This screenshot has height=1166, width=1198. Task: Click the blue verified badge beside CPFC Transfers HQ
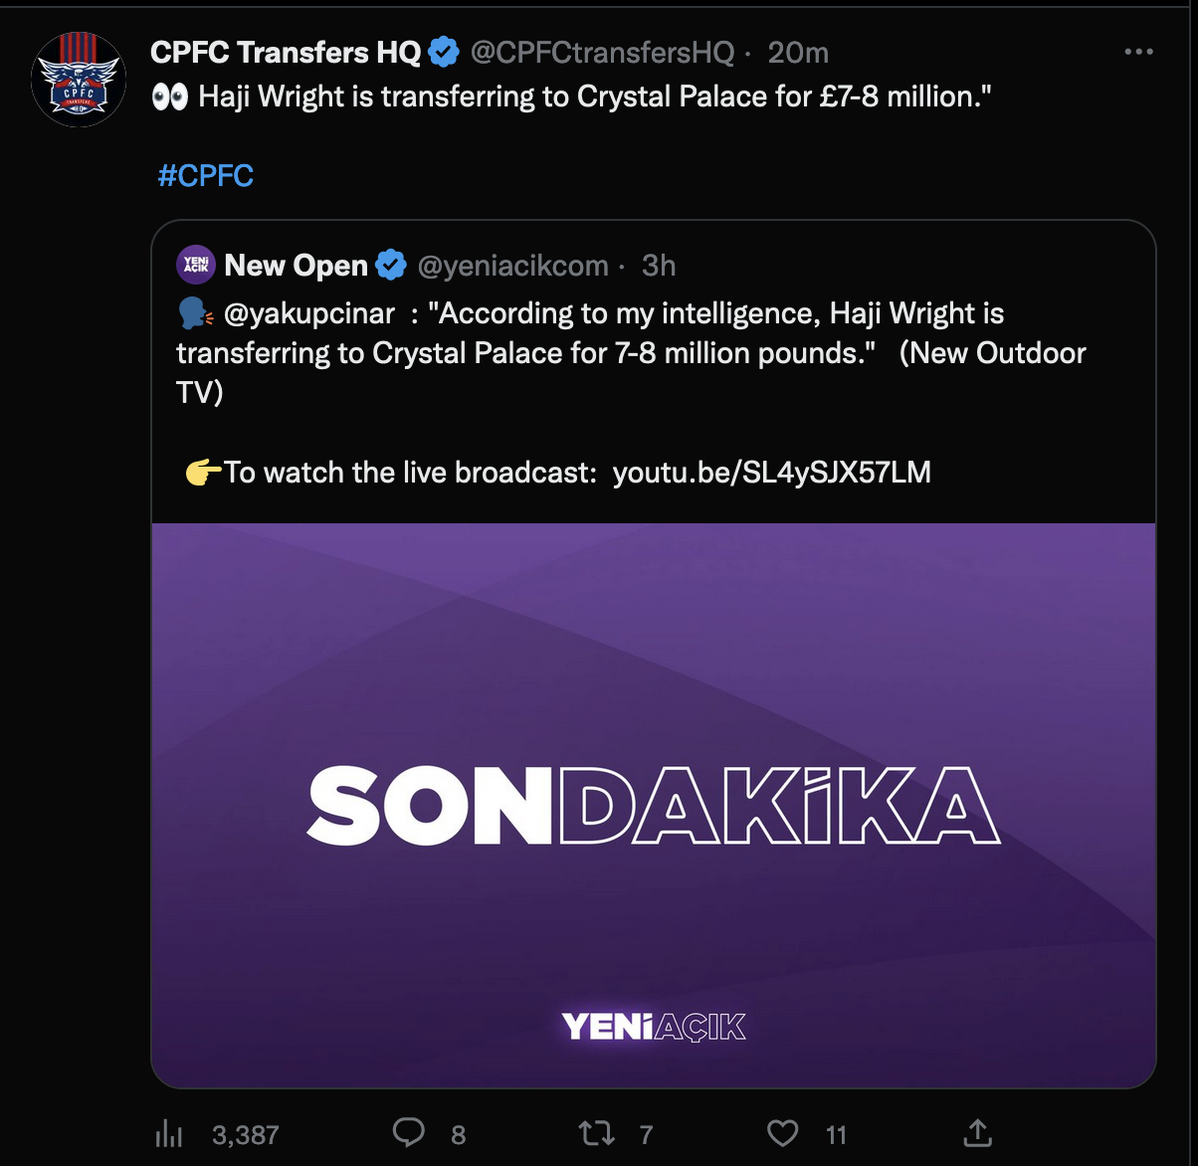(x=443, y=52)
